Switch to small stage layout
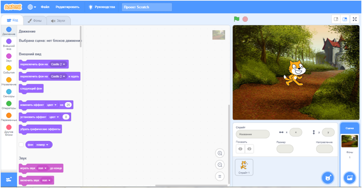 point(336,19)
